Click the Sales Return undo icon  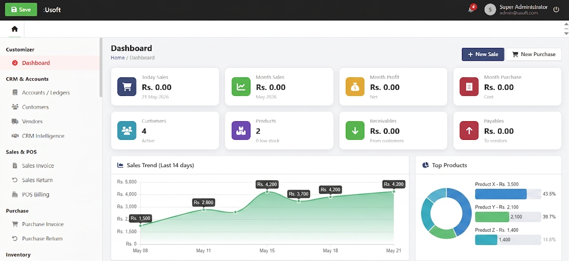pos(15,180)
